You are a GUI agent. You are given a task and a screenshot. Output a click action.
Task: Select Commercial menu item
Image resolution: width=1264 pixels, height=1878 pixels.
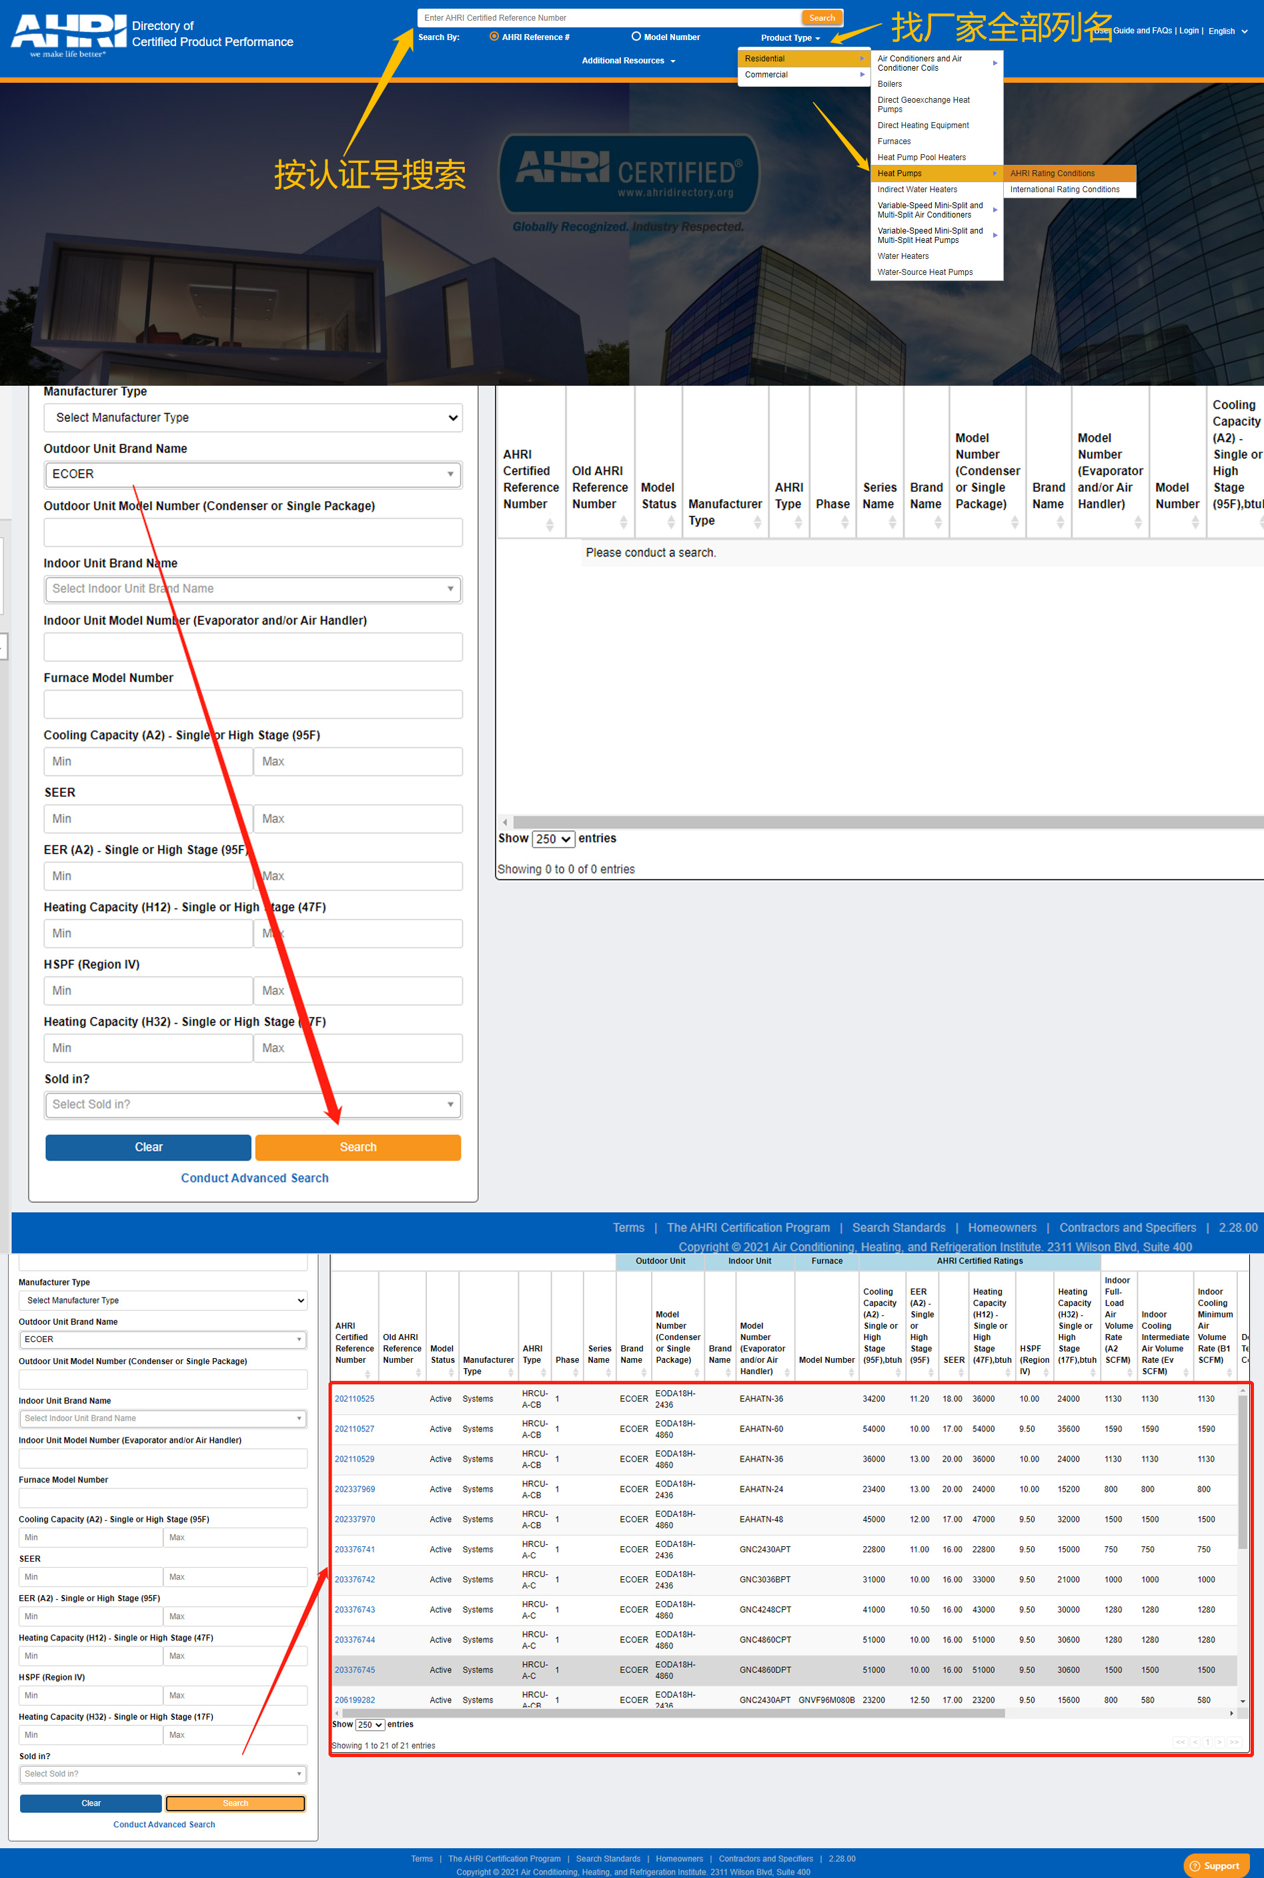point(804,75)
